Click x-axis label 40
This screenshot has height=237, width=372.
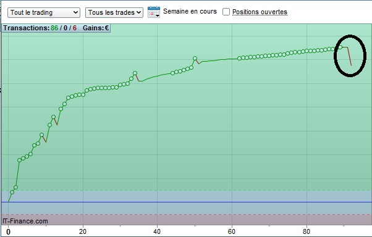(157, 231)
